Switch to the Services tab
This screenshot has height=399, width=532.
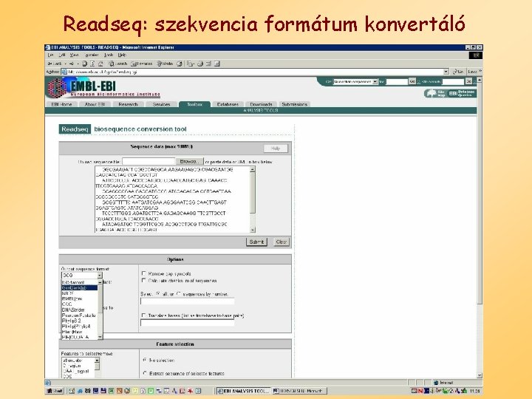pos(161,104)
